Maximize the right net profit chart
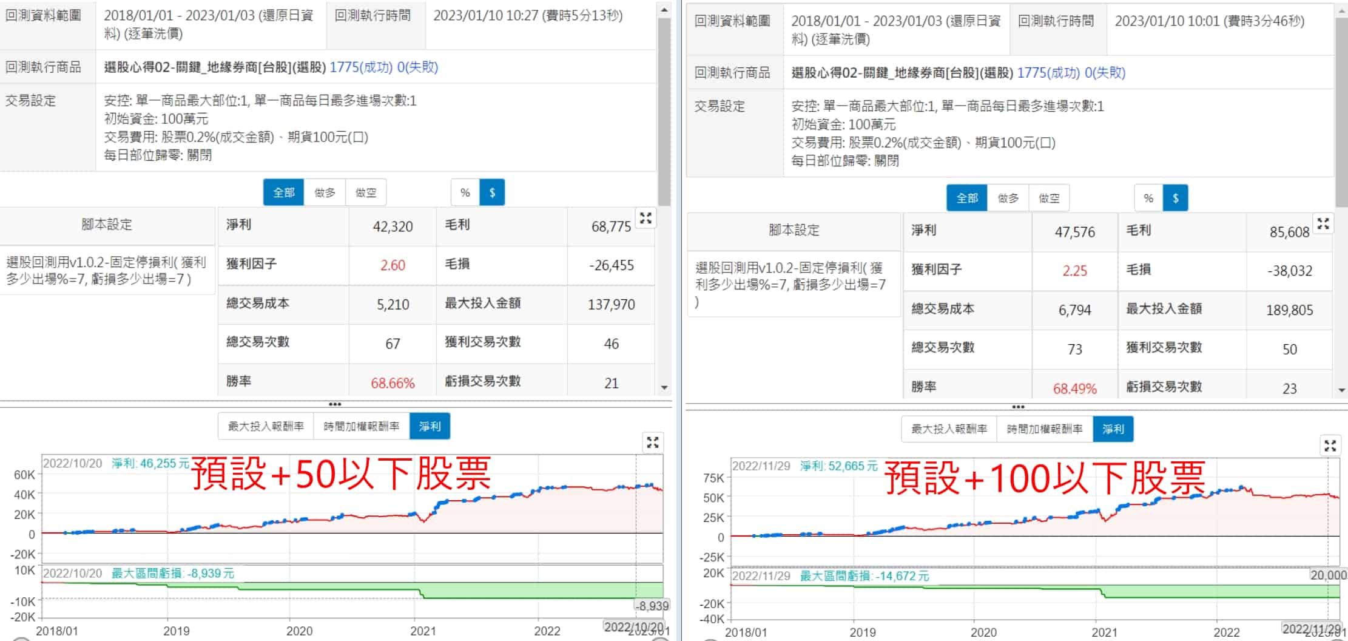Image resolution: width=1348 pixels, height=641 pixels. 1330,446
